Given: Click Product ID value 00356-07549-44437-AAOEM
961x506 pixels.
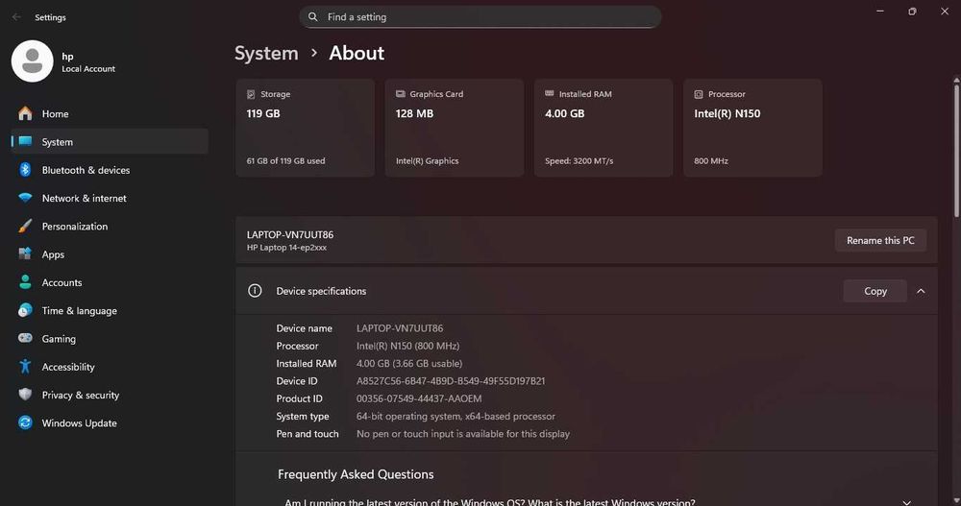Looking at the screenshot, I should [419, 398].
